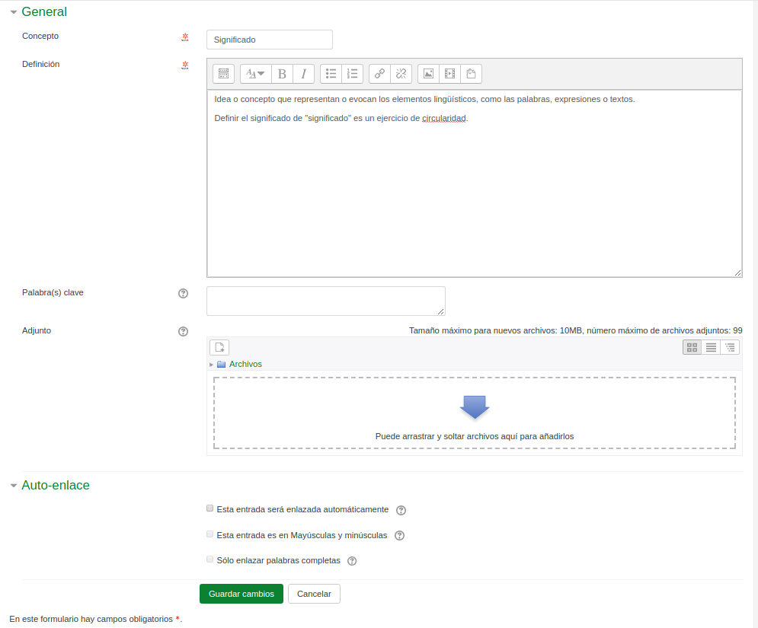Collapse the Auto-enlace section
The image size is (758, 628).
14,486
